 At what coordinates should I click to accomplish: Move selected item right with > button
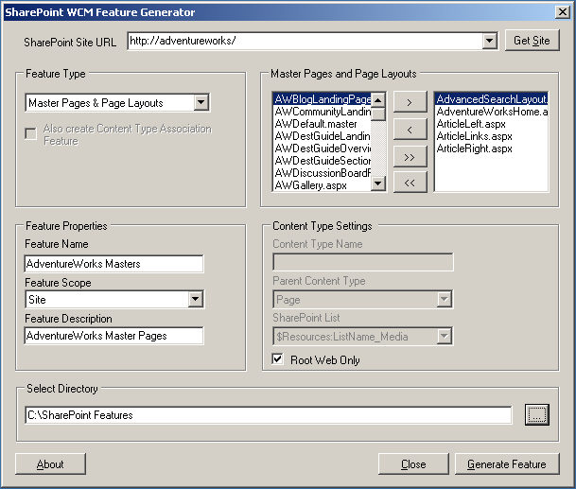pyautogui.click(x=410, y=102)
